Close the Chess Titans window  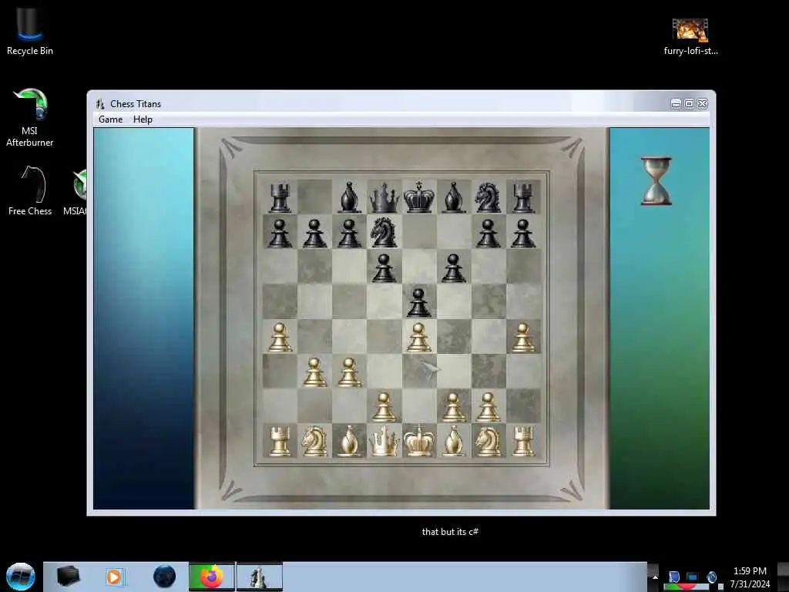[703, 104]
